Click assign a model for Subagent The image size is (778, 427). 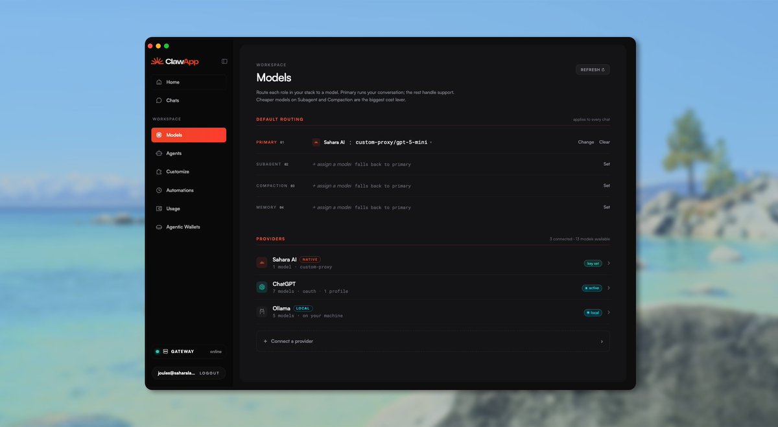(331, 165)
